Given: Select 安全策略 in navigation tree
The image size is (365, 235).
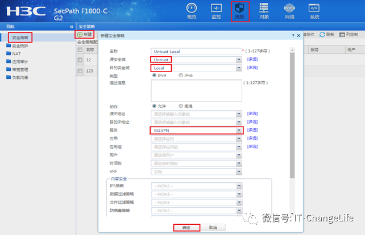Looking at the screenshot, I should pyautogui.click(x=20, y=37).
